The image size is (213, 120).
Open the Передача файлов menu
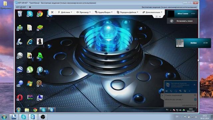(x=127, y=12)
